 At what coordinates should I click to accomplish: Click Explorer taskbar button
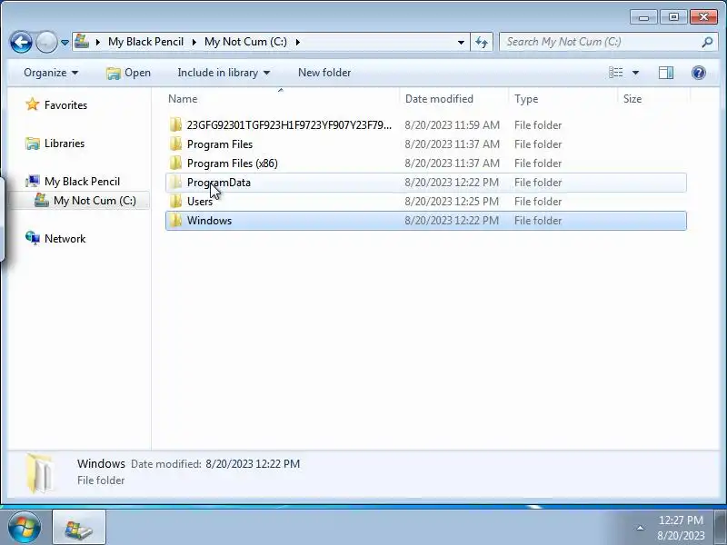[x=79, y=528]
